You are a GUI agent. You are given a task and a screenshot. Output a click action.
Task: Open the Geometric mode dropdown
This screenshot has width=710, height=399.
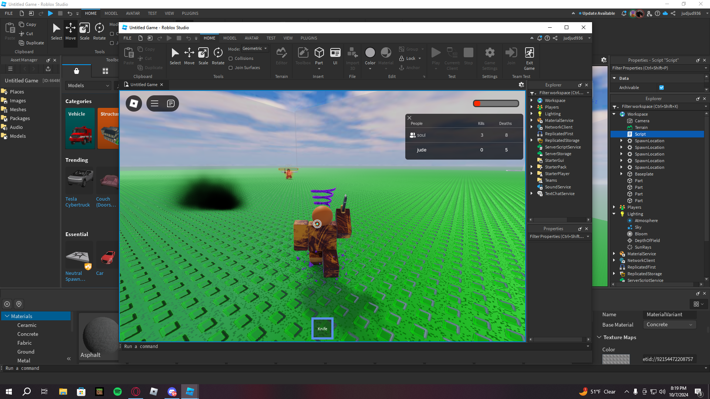[255, 48]
